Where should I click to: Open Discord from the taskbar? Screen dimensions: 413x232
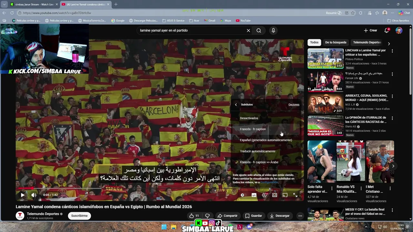(x=249, y=227)
